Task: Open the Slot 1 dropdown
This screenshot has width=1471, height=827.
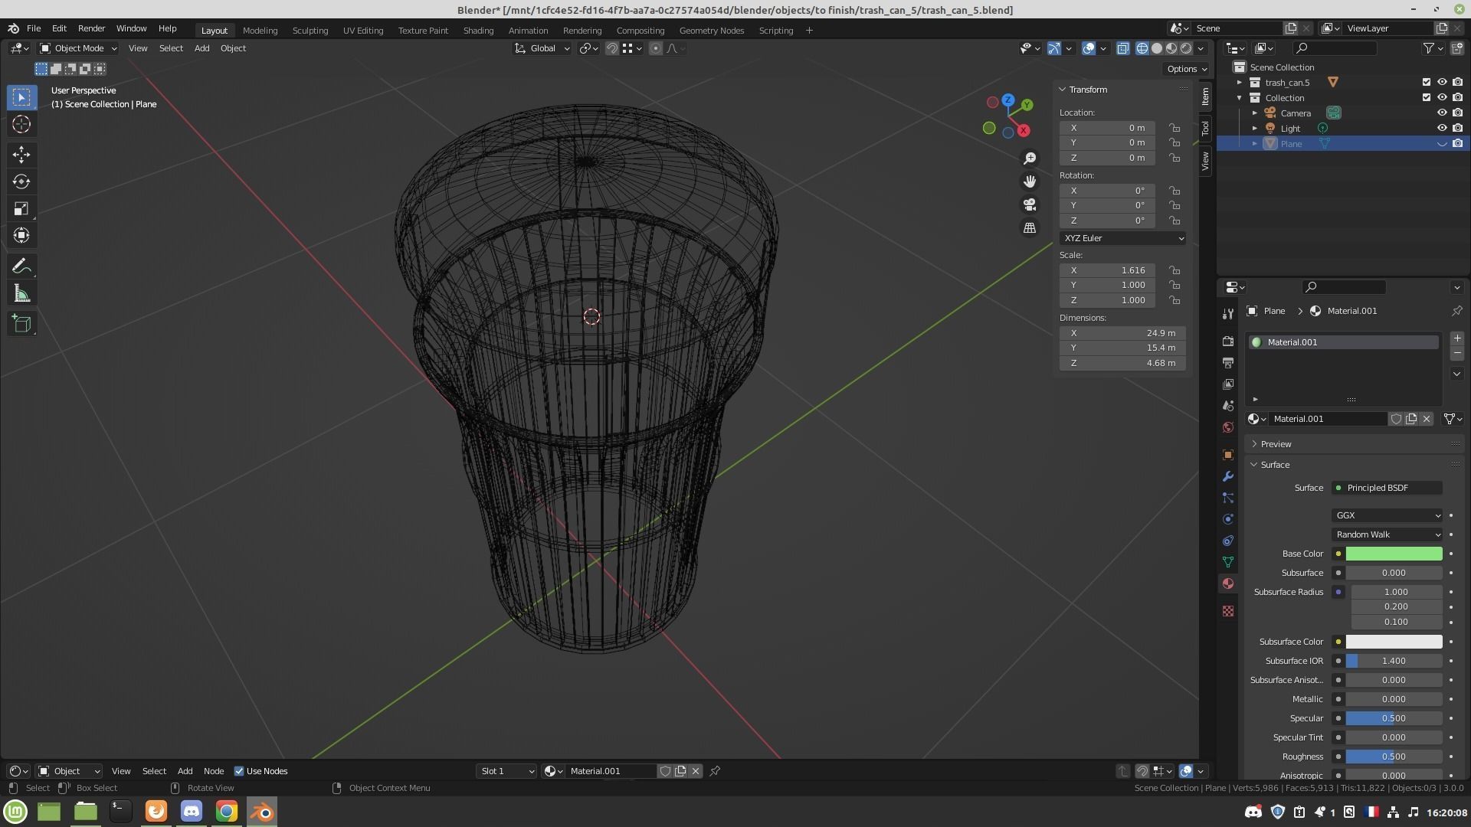Action: click(x=506, y=771)
